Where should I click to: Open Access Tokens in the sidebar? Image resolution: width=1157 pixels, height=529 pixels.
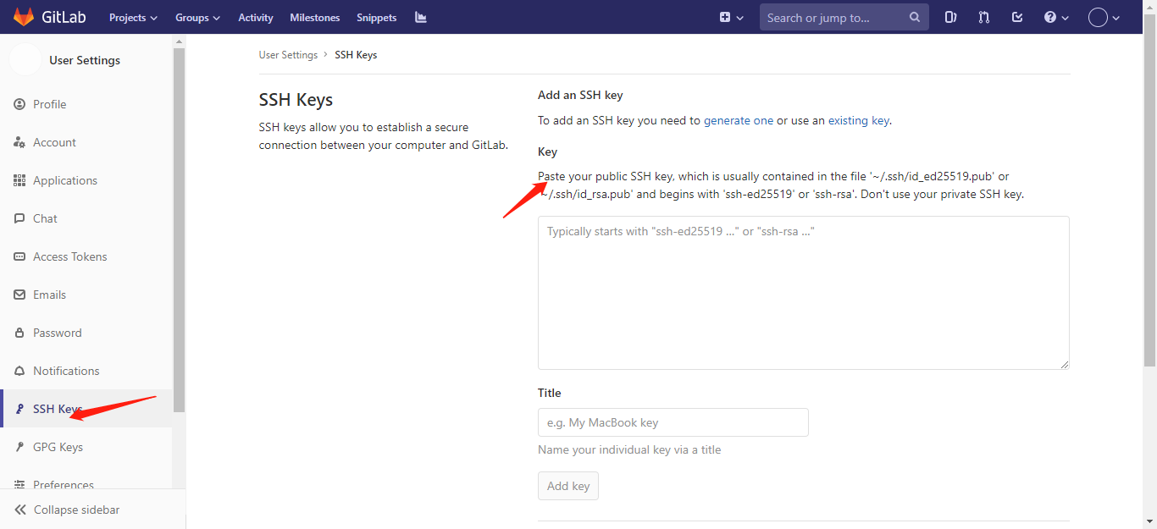pos(86,256)
